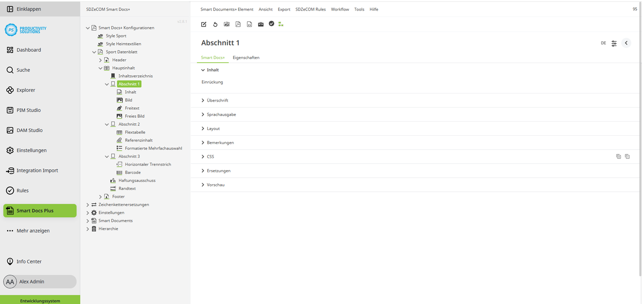Open the Workflow menu
This screenshot has height=304, width=642.
click(340, 9)
